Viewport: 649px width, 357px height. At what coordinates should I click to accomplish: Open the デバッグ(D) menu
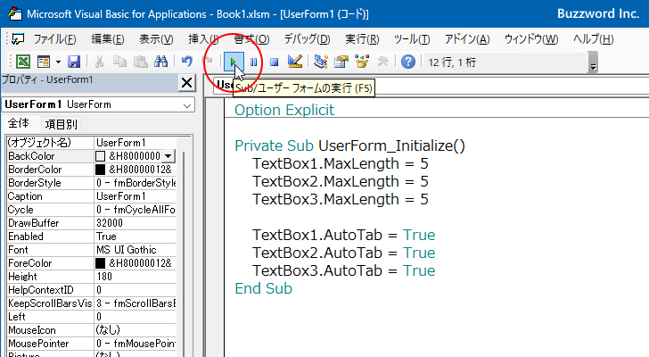(307, 39)
